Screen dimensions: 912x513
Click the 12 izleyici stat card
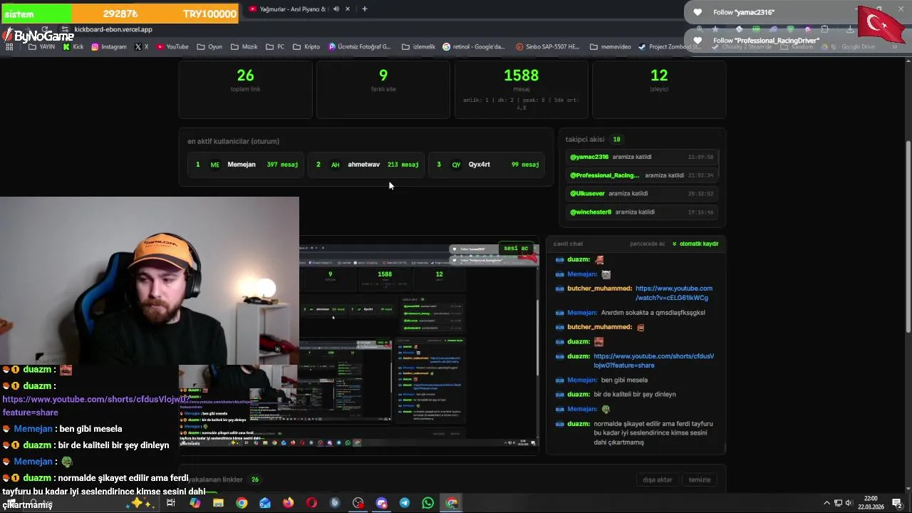659,89
